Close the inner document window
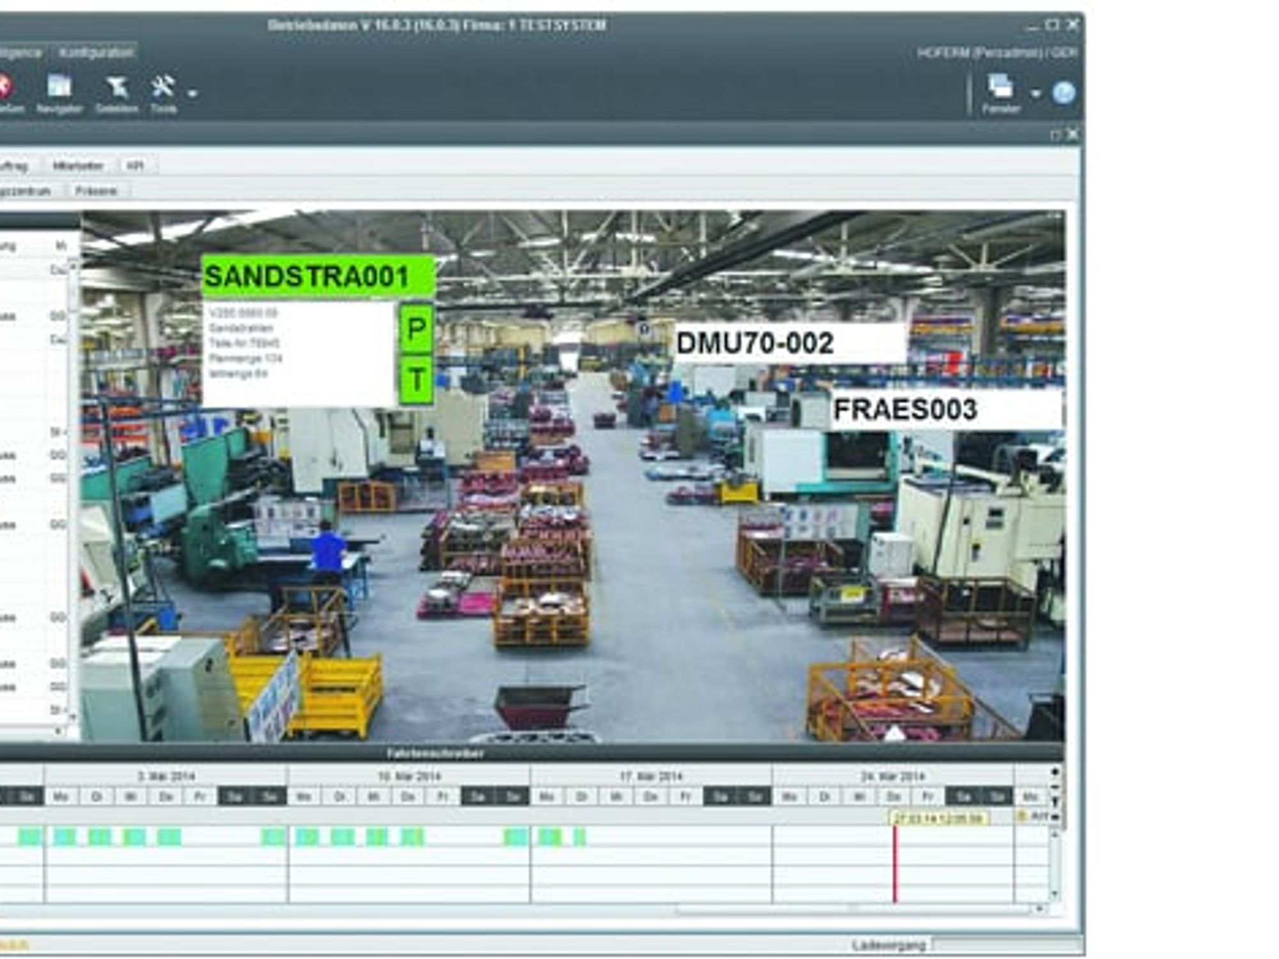 point(1072,134)
